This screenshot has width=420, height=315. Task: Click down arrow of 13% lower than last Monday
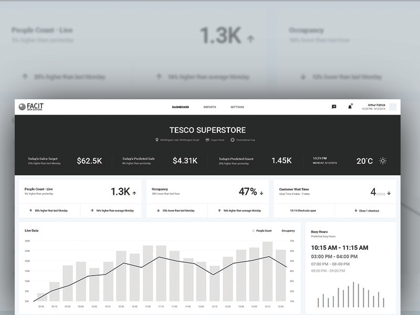point(159,211)
